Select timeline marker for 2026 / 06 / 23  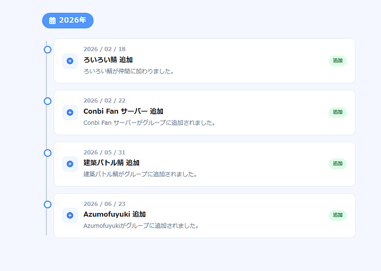[x=47, y=204]
